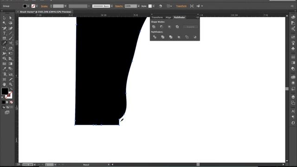Screen dimensions: 297x167
Task: Select the Perspective Grid tool
Action: pos(10,59)
